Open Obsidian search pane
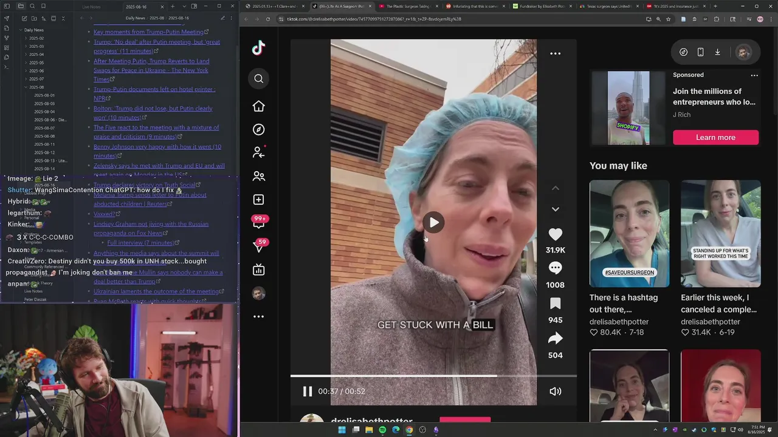The height and width of the screenshot is (437, 778). (x=32, y=6)
